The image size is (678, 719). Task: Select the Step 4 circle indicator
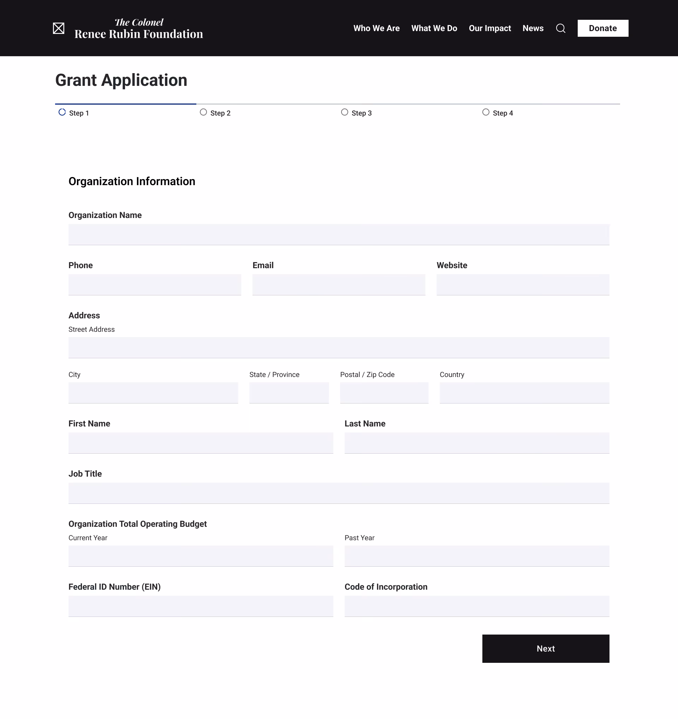[x=486, y=112]
